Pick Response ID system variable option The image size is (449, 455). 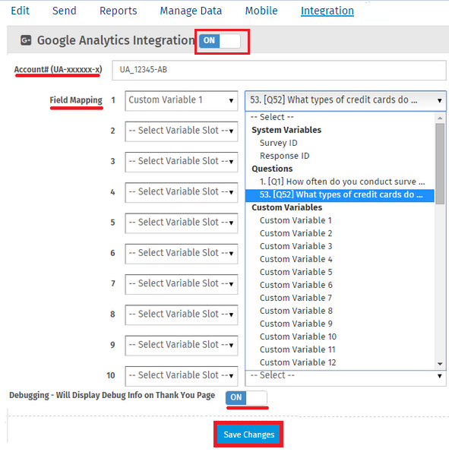tap(284, 156)
